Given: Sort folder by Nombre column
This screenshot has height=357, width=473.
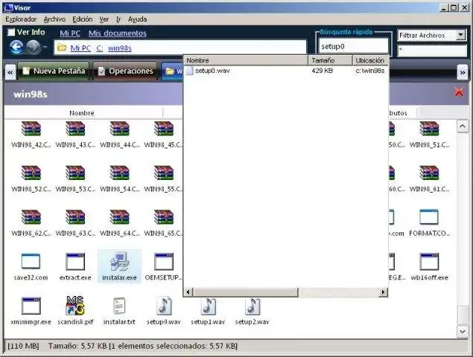Looking at the screenshot, I should (83, 113).
